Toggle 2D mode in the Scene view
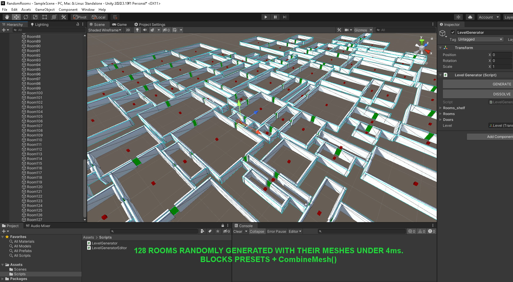Screen dimensions: 513x282 (x=128, y=30)
